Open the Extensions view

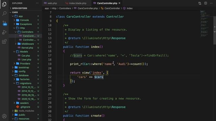[4, 41]
